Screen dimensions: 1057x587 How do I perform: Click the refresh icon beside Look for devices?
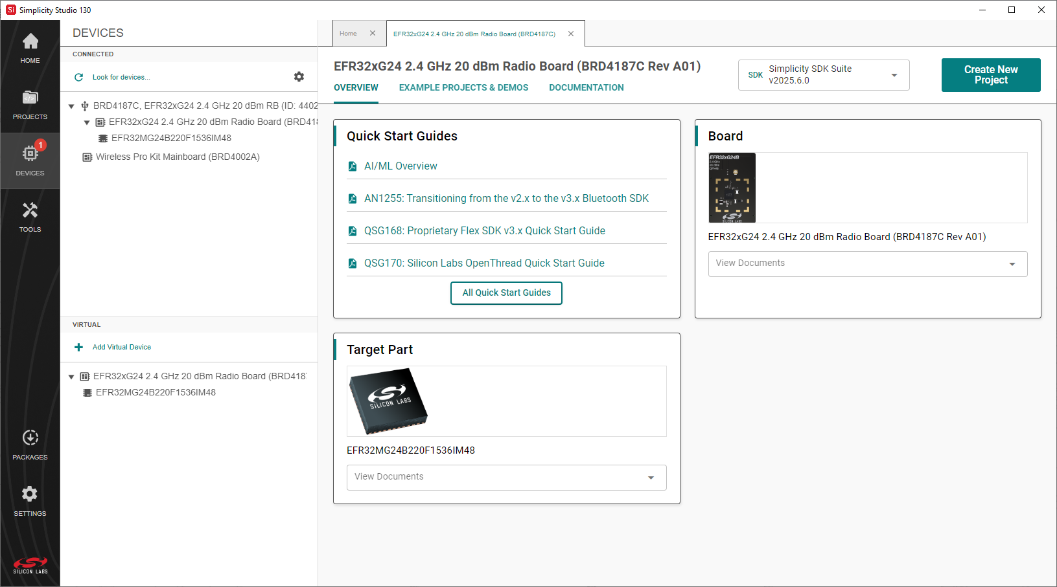pyautogui.click(x=79, y=77)
